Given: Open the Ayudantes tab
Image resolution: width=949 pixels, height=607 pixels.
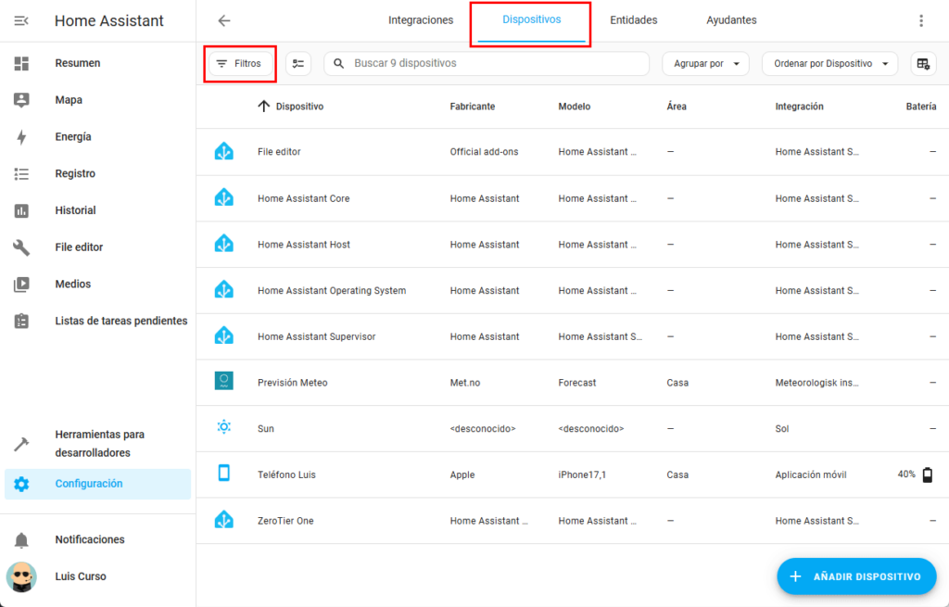Looking at the screenshot, I should 731,20.
